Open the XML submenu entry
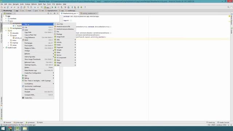The width and height of the screenshot is (233, 131). coord(65,65)
